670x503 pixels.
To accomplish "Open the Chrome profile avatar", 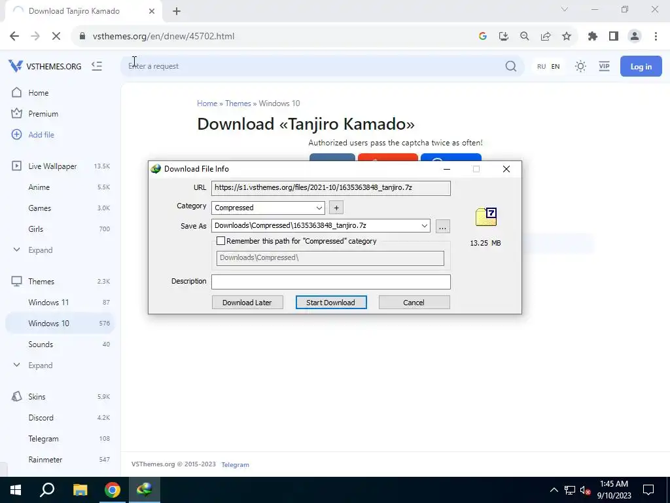I will pyautogui.click(x=635, y=37).
